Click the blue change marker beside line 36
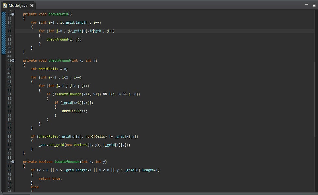Screen dimensions: 318x195 [x=4, y=31]
